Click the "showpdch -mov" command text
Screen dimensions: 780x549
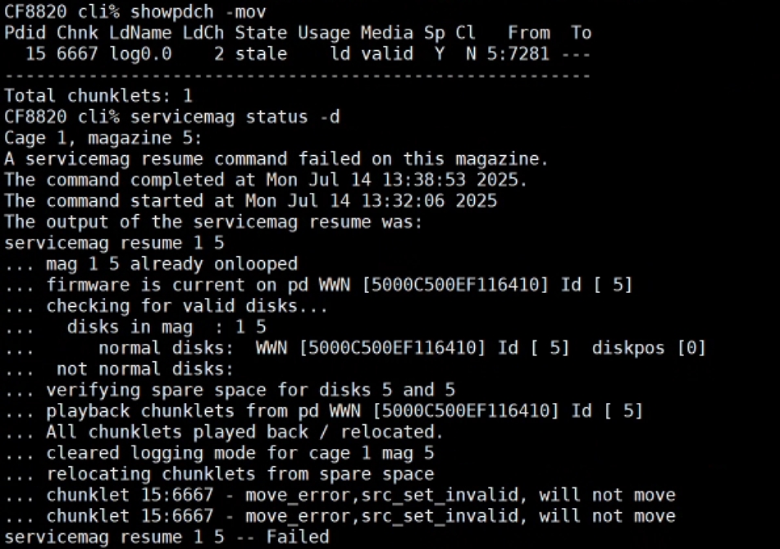tap(198, 11)
